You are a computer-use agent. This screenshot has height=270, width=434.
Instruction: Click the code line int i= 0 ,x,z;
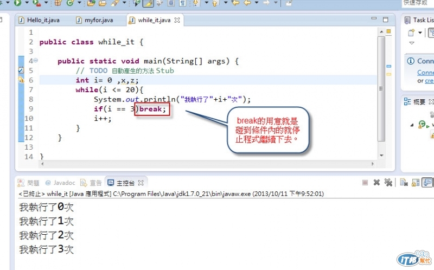click(107, 80)
